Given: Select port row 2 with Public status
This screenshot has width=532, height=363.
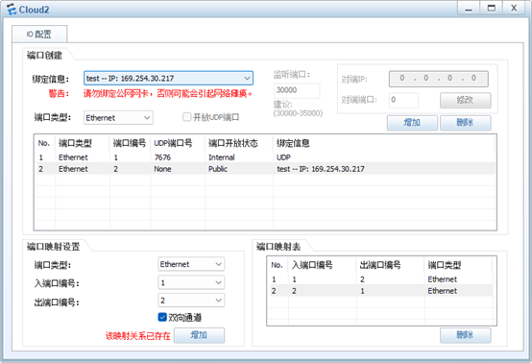Looking at the screenshot, I should point(265,169).
